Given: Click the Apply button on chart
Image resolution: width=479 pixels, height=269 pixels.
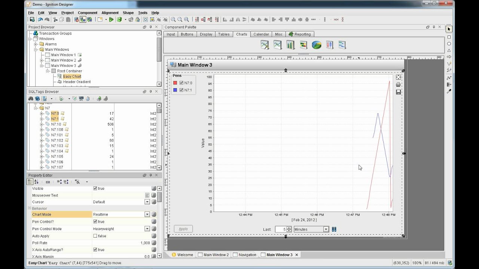Looking at the screenshot, I should [x=183, y=229].
